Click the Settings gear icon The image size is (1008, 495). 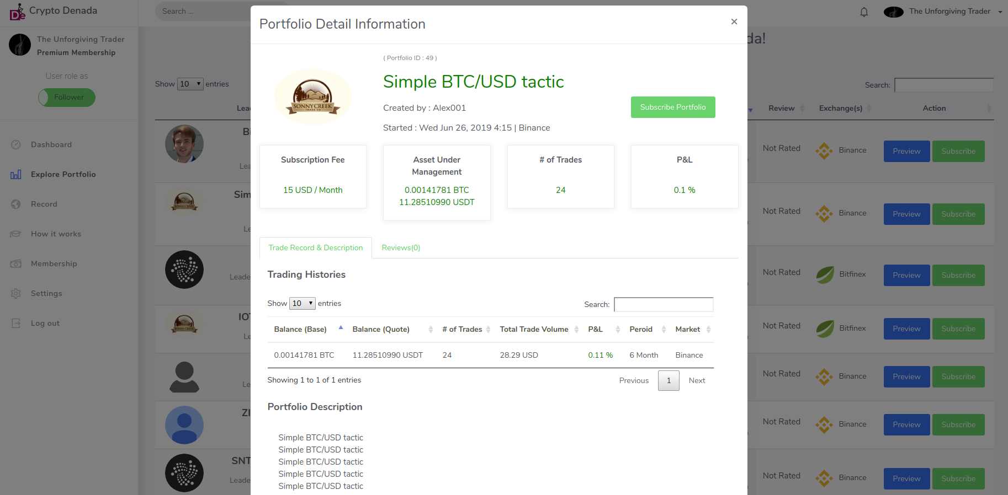click(x=16, y=293)
